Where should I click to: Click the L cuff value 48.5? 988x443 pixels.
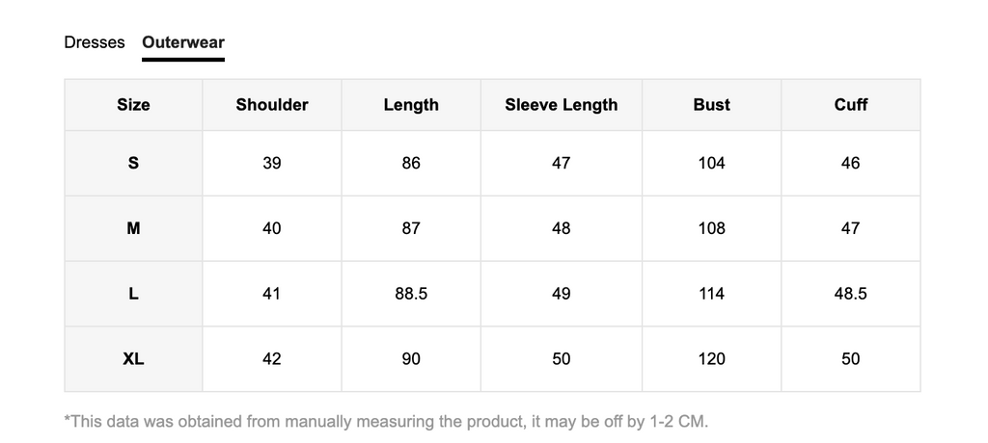point(851,294)
